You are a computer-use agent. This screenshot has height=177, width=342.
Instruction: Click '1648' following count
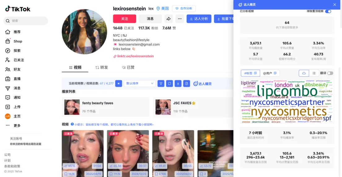coord(118,28)
